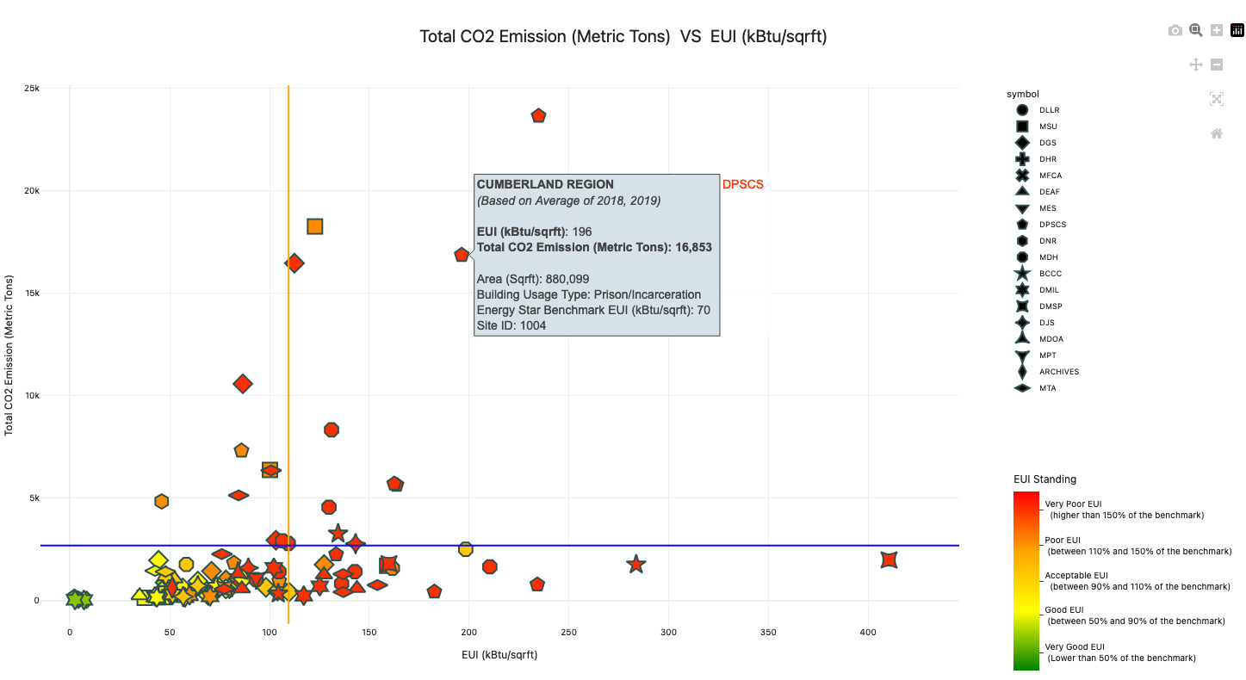The width and height of the screenshot is (1246, 680).
Task: Reset axes with the home icon
Action: click(x=1217, y=133)
